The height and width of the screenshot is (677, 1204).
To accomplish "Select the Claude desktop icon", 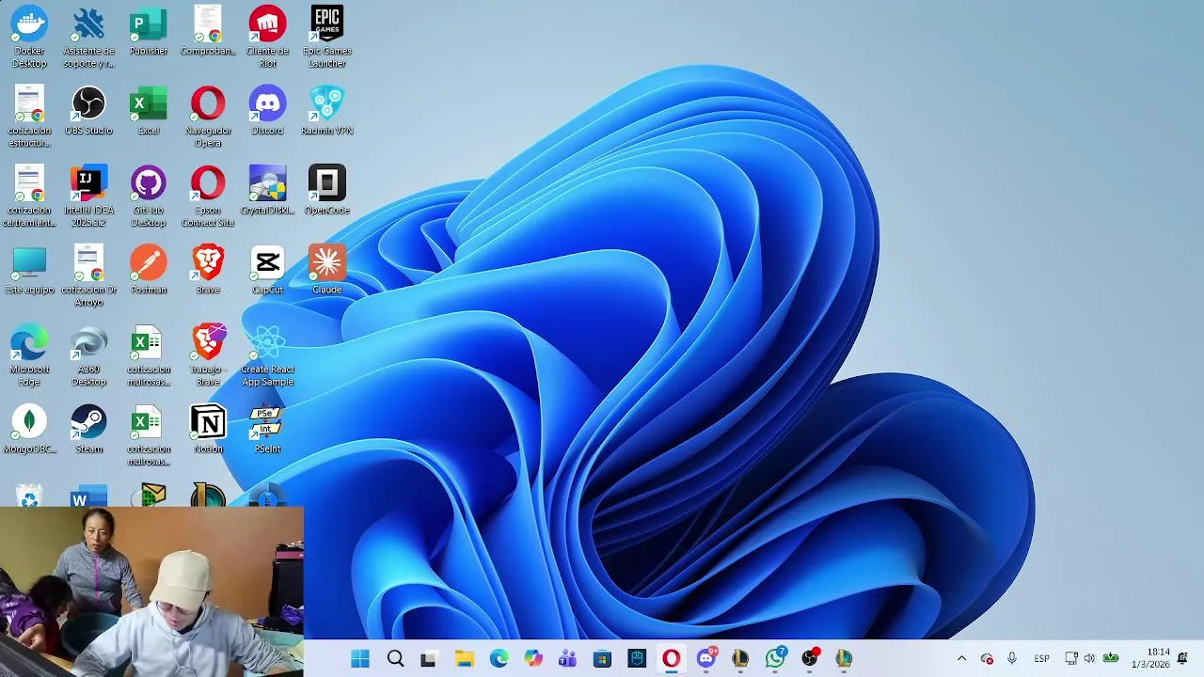I will (327, 271).
